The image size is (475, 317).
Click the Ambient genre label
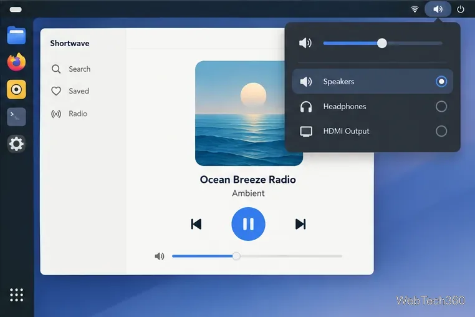248,193
